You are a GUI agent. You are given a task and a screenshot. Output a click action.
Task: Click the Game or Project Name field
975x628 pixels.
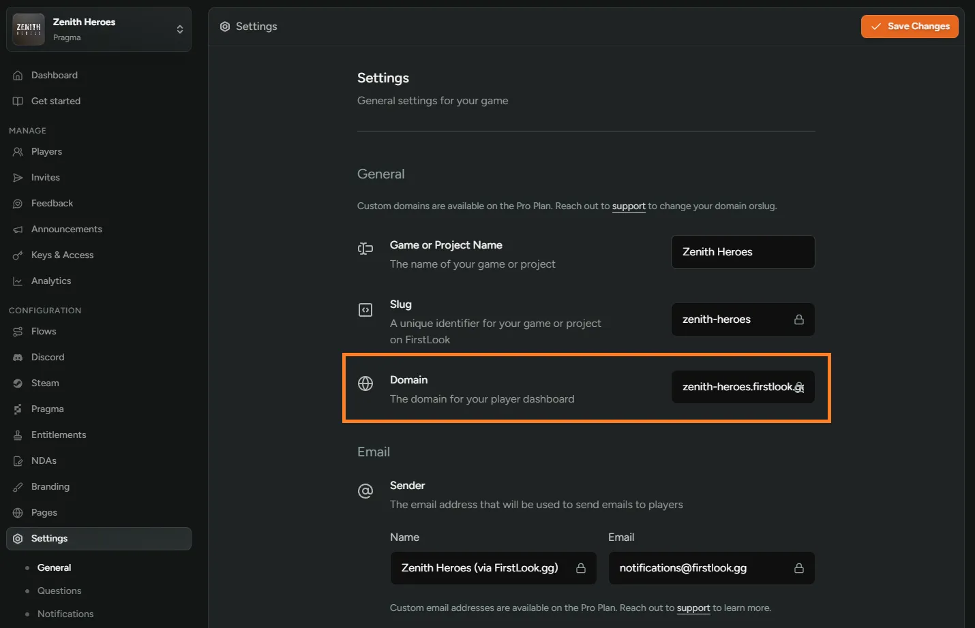point(742,252)
